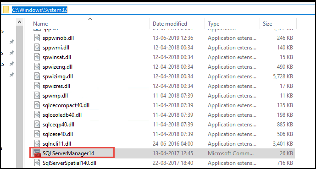316x169 pixels.
Task: Click the 13-04-2017 12:45 date cell
Action: (x=173, y=153)
